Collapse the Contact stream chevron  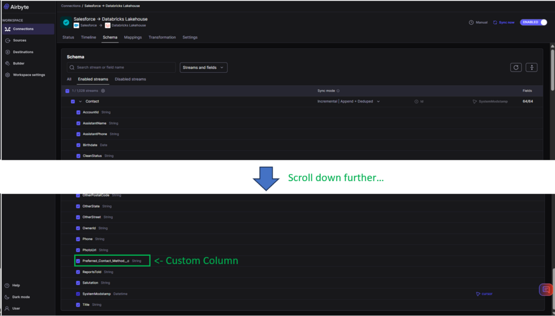80,101
